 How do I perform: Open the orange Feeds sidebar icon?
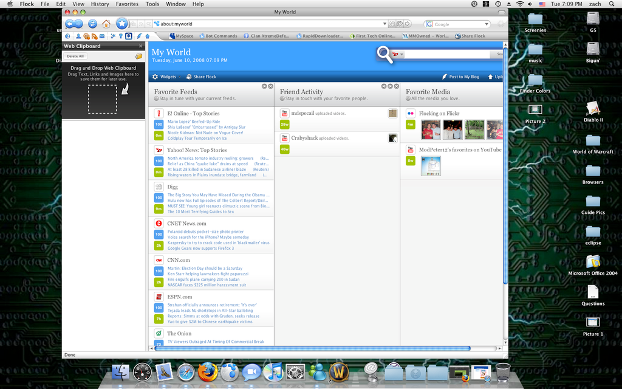[x=94, y=36]
